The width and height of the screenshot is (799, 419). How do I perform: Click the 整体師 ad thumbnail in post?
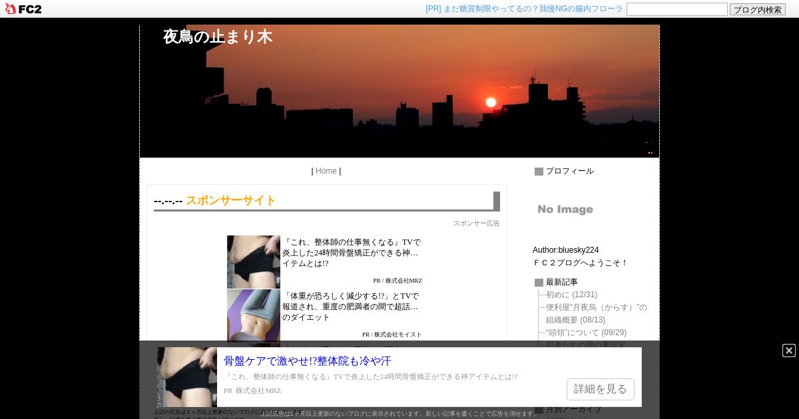[254, 262]
